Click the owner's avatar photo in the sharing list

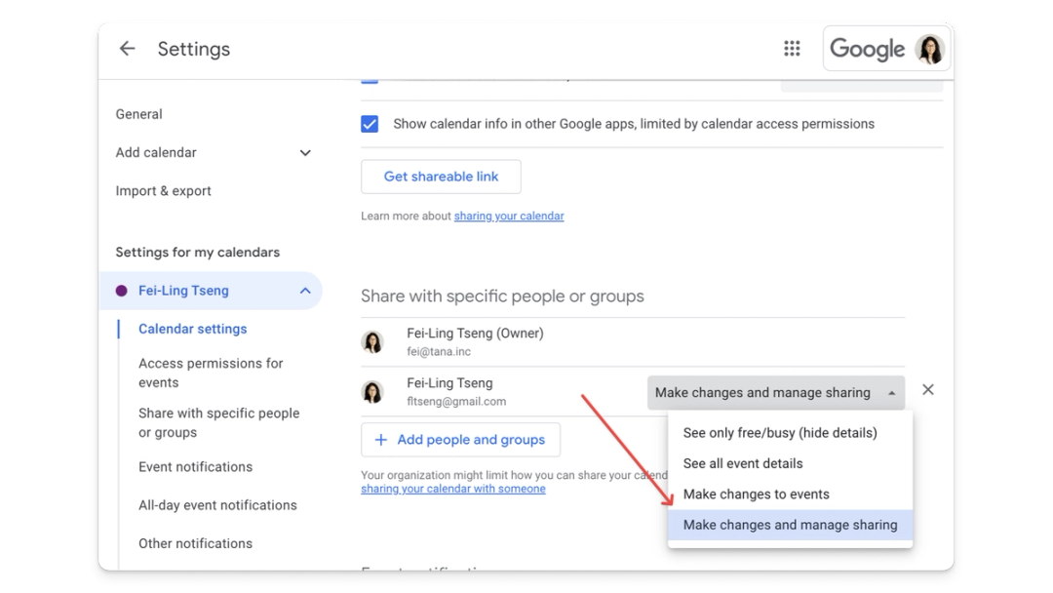(x=374, y=341)
